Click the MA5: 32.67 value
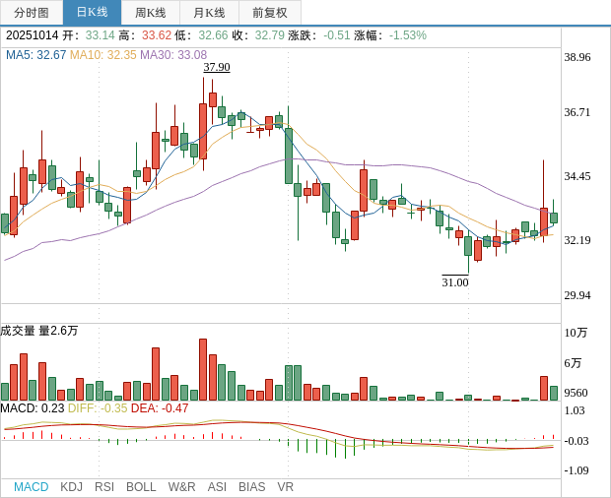 click(x=35, y=55)
